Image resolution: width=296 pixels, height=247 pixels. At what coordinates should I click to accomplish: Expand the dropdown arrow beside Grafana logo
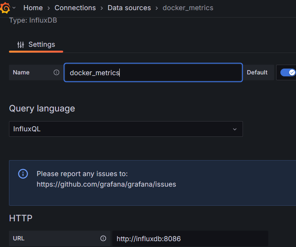14,8
